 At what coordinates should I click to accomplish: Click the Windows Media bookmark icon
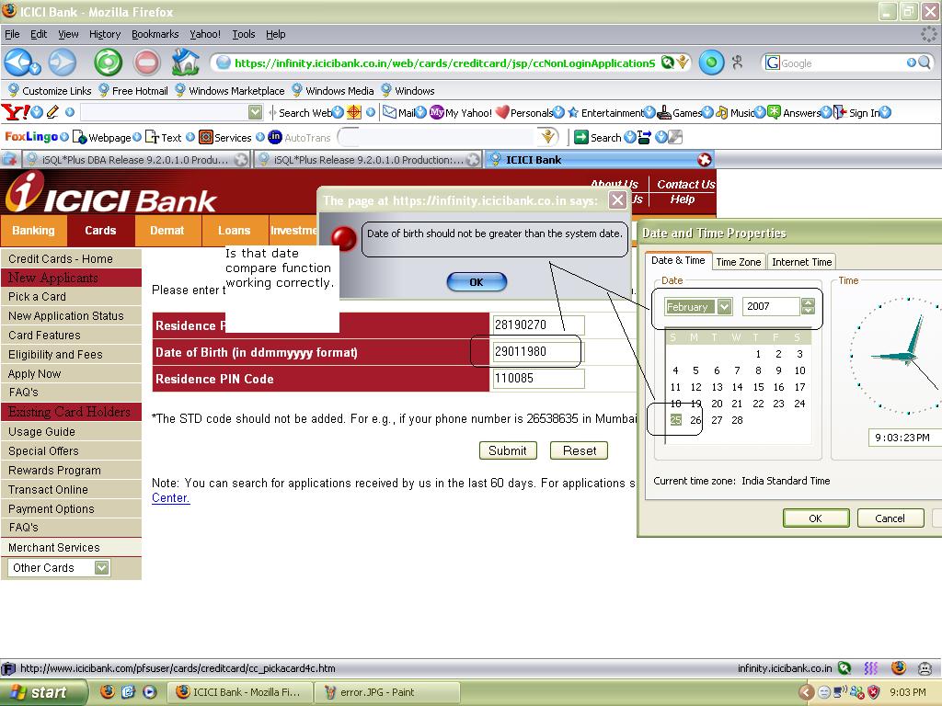pos(297,90)
